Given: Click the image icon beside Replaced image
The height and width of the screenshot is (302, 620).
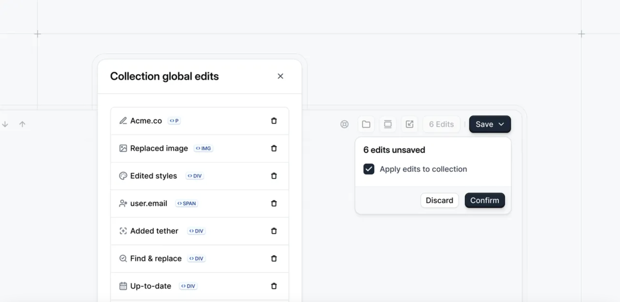Looking at the screenshot, I should [123, 148].
